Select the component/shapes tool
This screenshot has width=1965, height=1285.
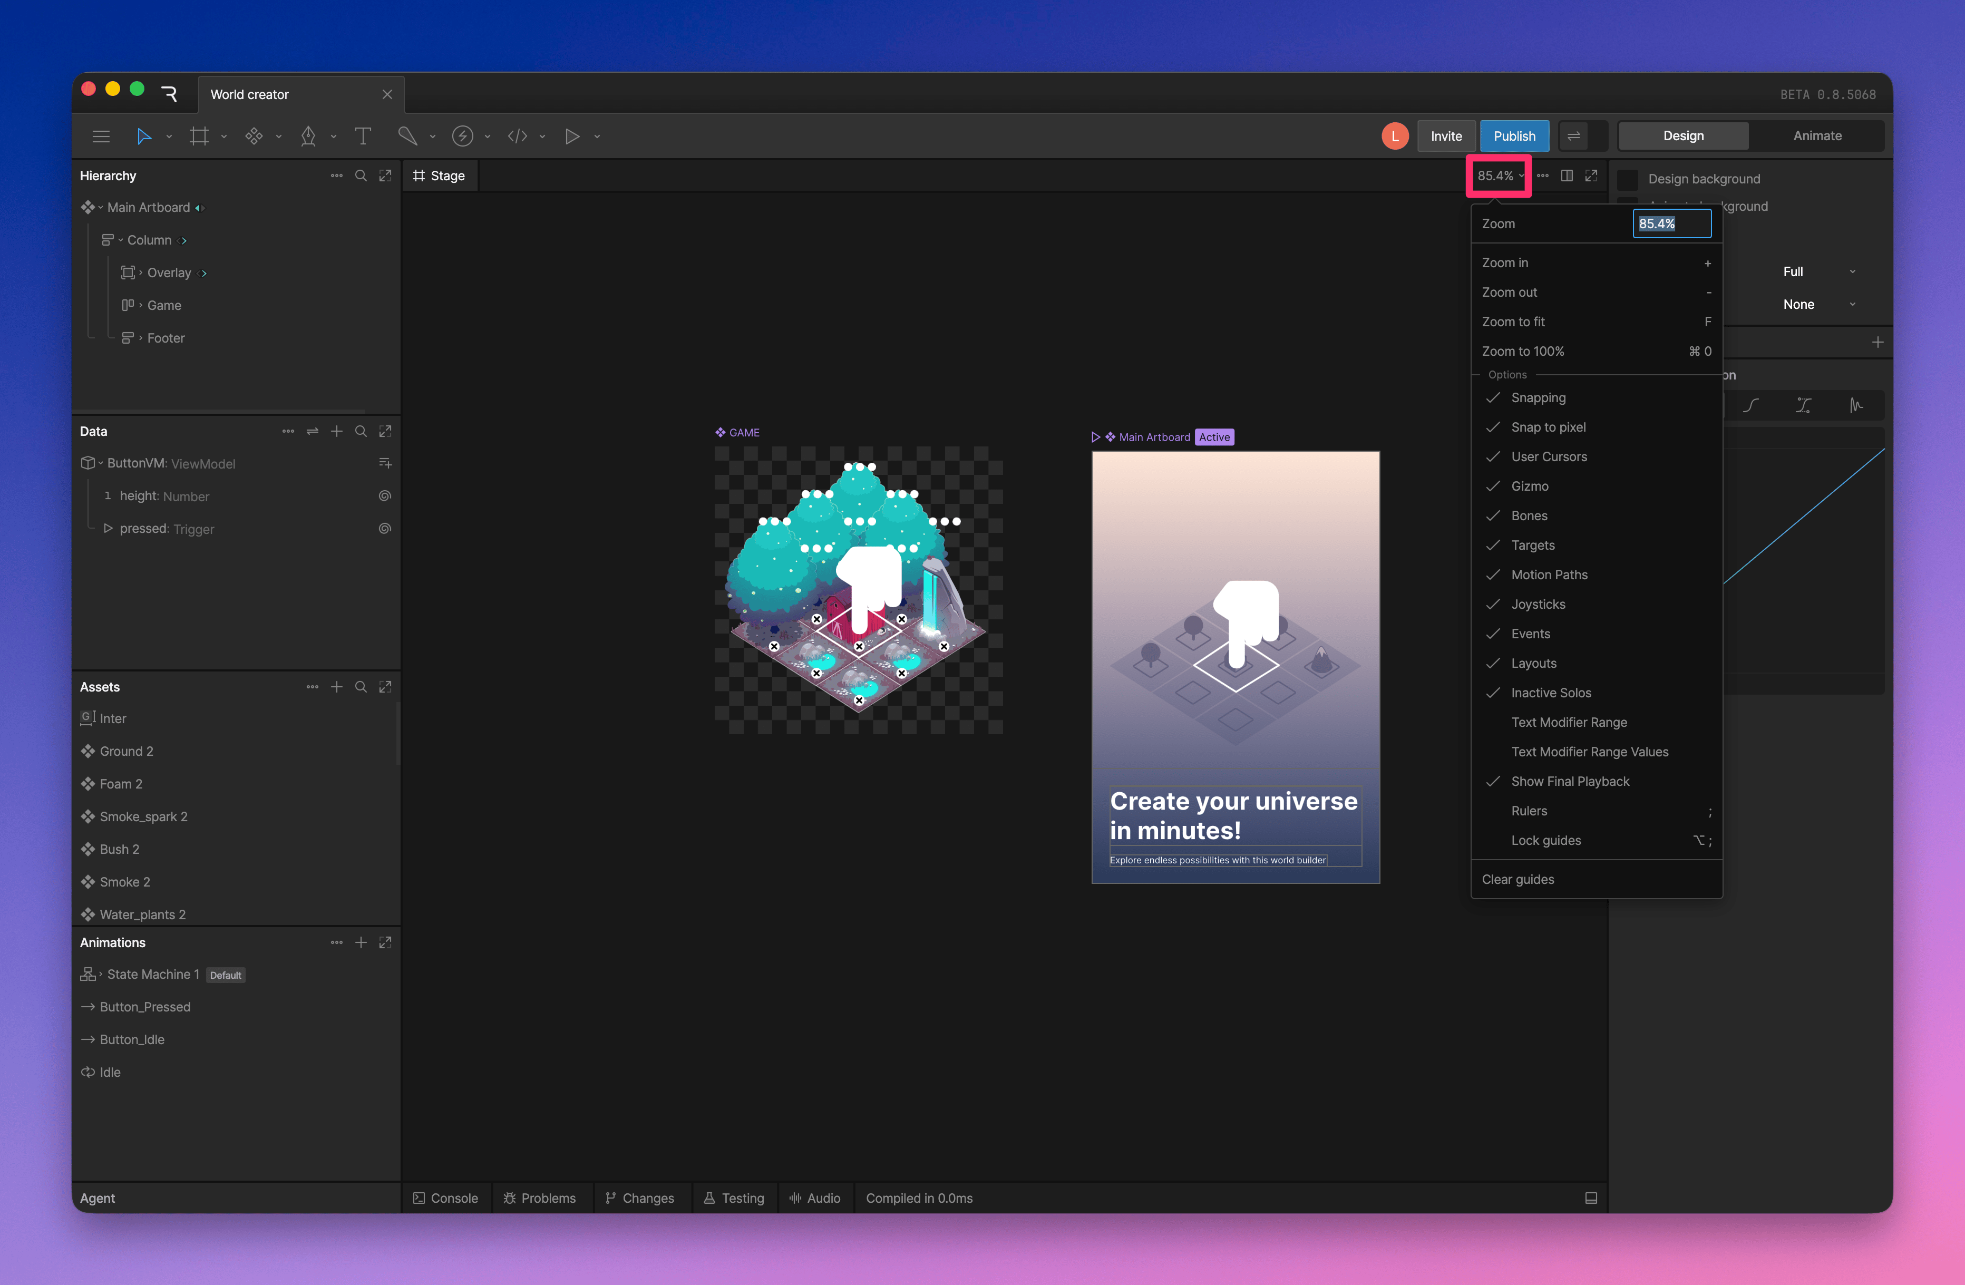(254, 137)
